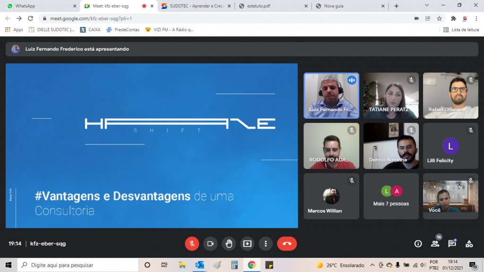The width and height of the screenshot is (484, 272).
Task: Go back in browser
Action: point(8,18)
